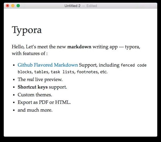This screenshot has height=142, width=161.
Task: Maximize the window with the green button
Action: click(18, 6)
